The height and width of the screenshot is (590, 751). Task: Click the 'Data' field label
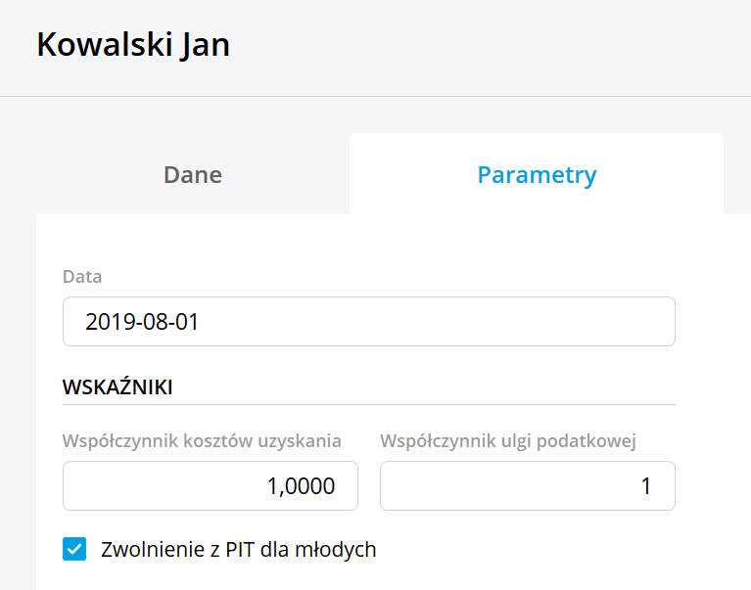(82, 277)
